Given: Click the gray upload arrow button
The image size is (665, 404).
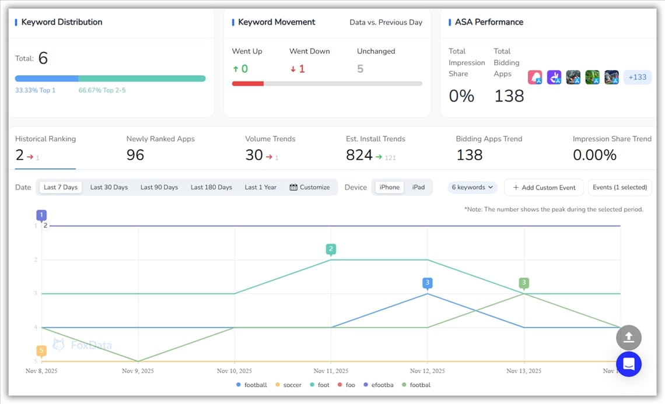Looking at the screenshot, I should click(628, 338).
